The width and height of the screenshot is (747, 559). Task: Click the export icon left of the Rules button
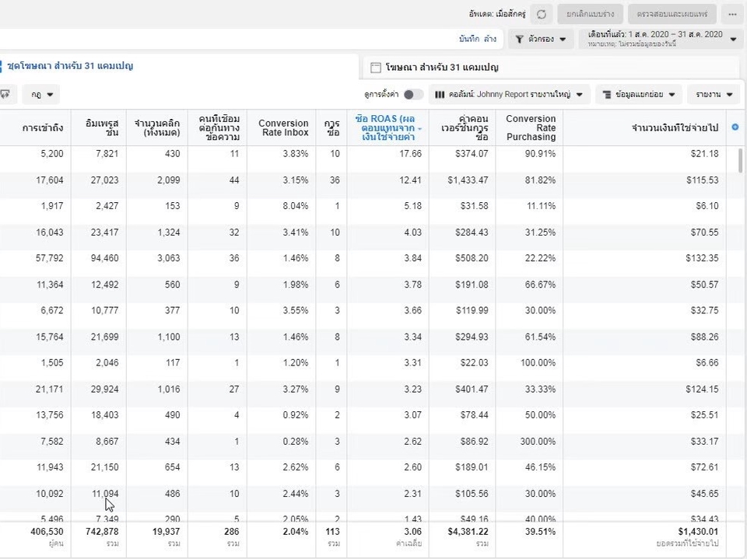pos(5,94)
